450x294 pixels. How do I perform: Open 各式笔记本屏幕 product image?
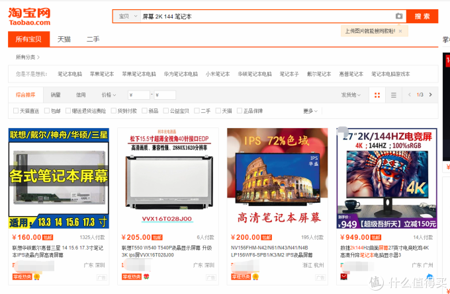click(59, 178)
